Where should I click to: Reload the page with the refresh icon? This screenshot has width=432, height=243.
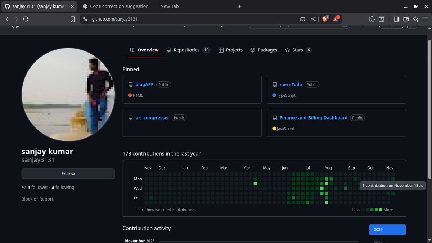pos(26,19)
